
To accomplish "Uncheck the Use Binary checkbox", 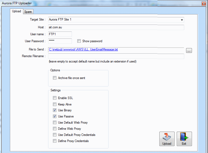I will coord(55,110).
